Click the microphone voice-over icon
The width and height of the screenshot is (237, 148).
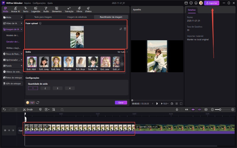click(x=177, y=109)
